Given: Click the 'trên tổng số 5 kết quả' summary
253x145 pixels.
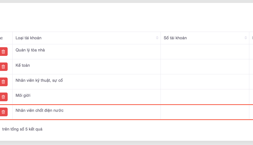Looking at the screenshot, I should 22,129.
